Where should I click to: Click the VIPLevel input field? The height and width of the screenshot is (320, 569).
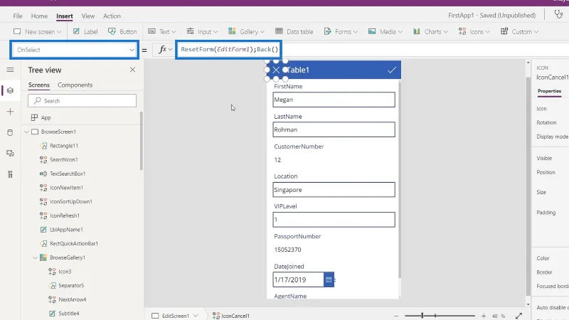(x=334, y=220)
